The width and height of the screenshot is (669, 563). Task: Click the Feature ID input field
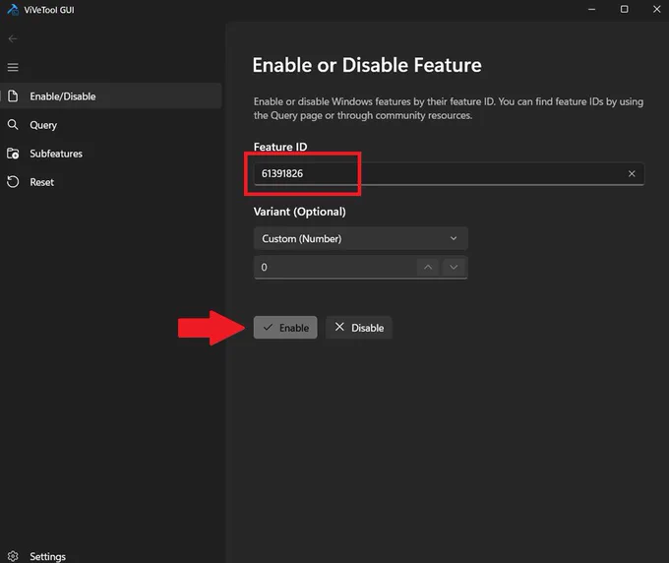449,174
